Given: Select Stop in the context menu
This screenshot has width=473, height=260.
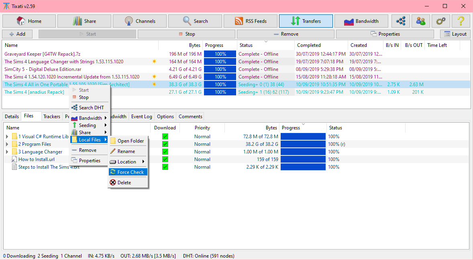Looking at the screenshot, I should [89, 97].
